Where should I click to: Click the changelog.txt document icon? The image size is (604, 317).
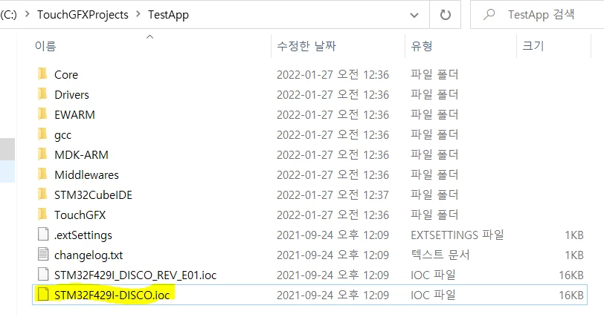tap(43, 255)
